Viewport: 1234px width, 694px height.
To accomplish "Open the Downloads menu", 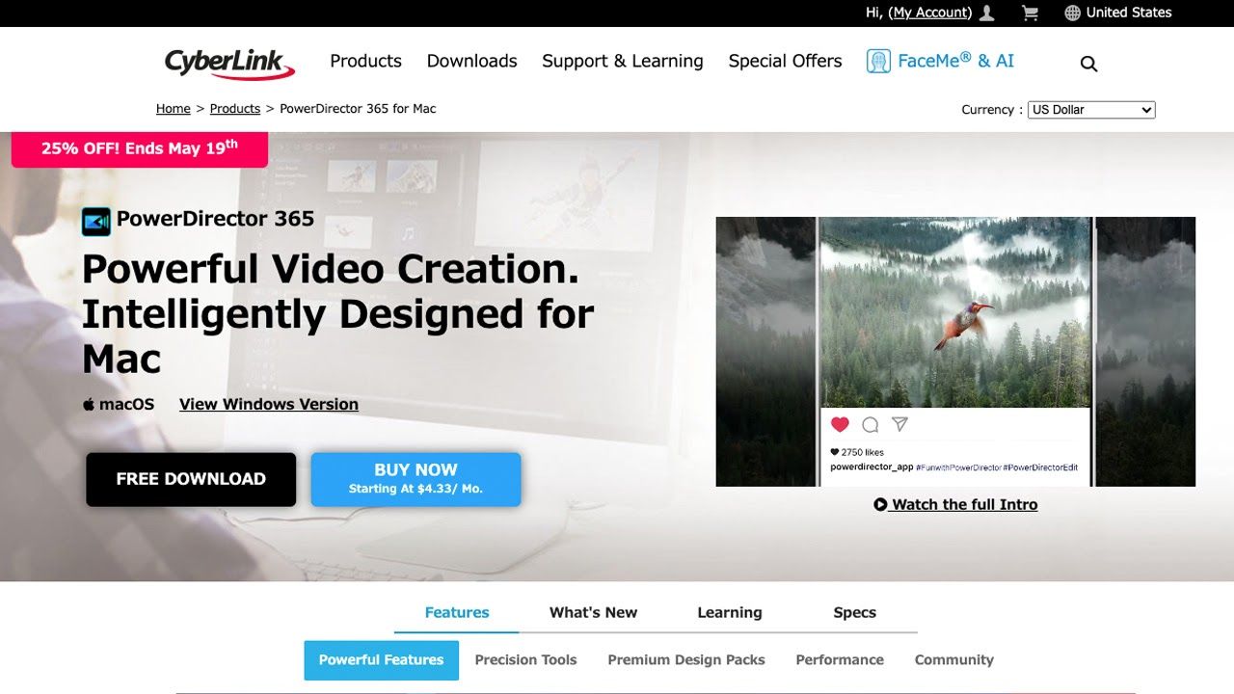I will pos(471,61).
